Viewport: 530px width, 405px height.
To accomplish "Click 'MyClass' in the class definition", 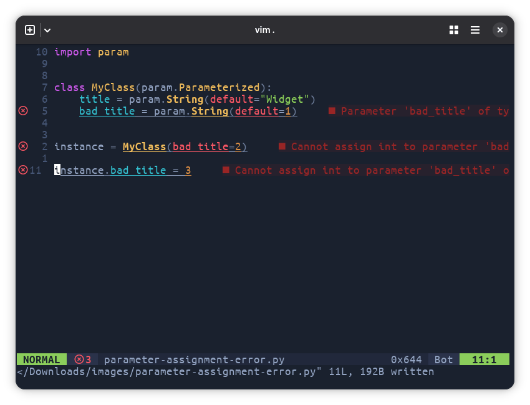I will coord(113,87).
